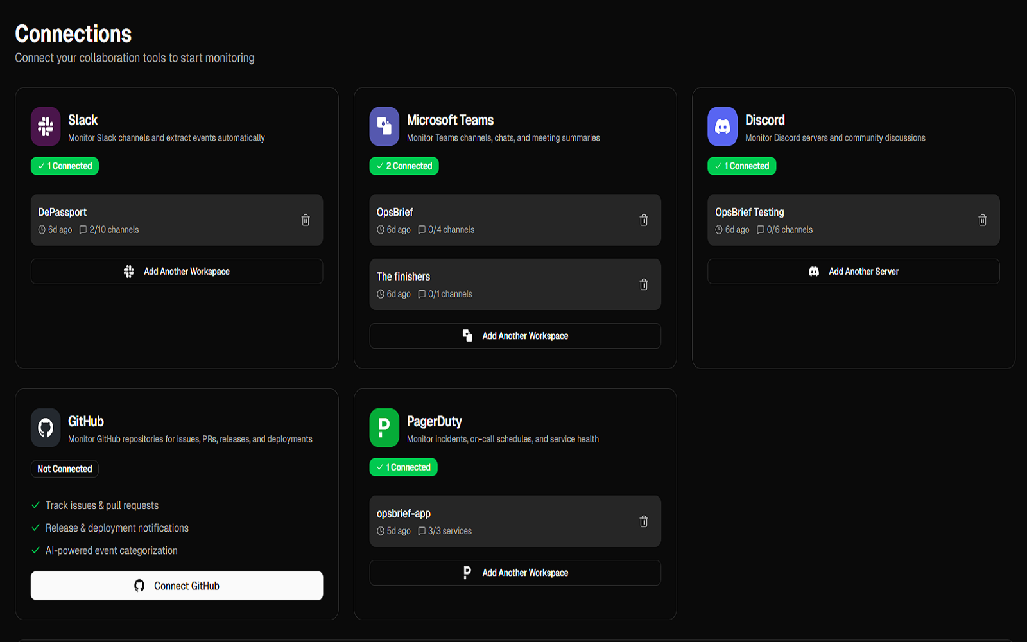Click the Microsoft Teams app icon

pyautogui.click(x=384, y=126)
